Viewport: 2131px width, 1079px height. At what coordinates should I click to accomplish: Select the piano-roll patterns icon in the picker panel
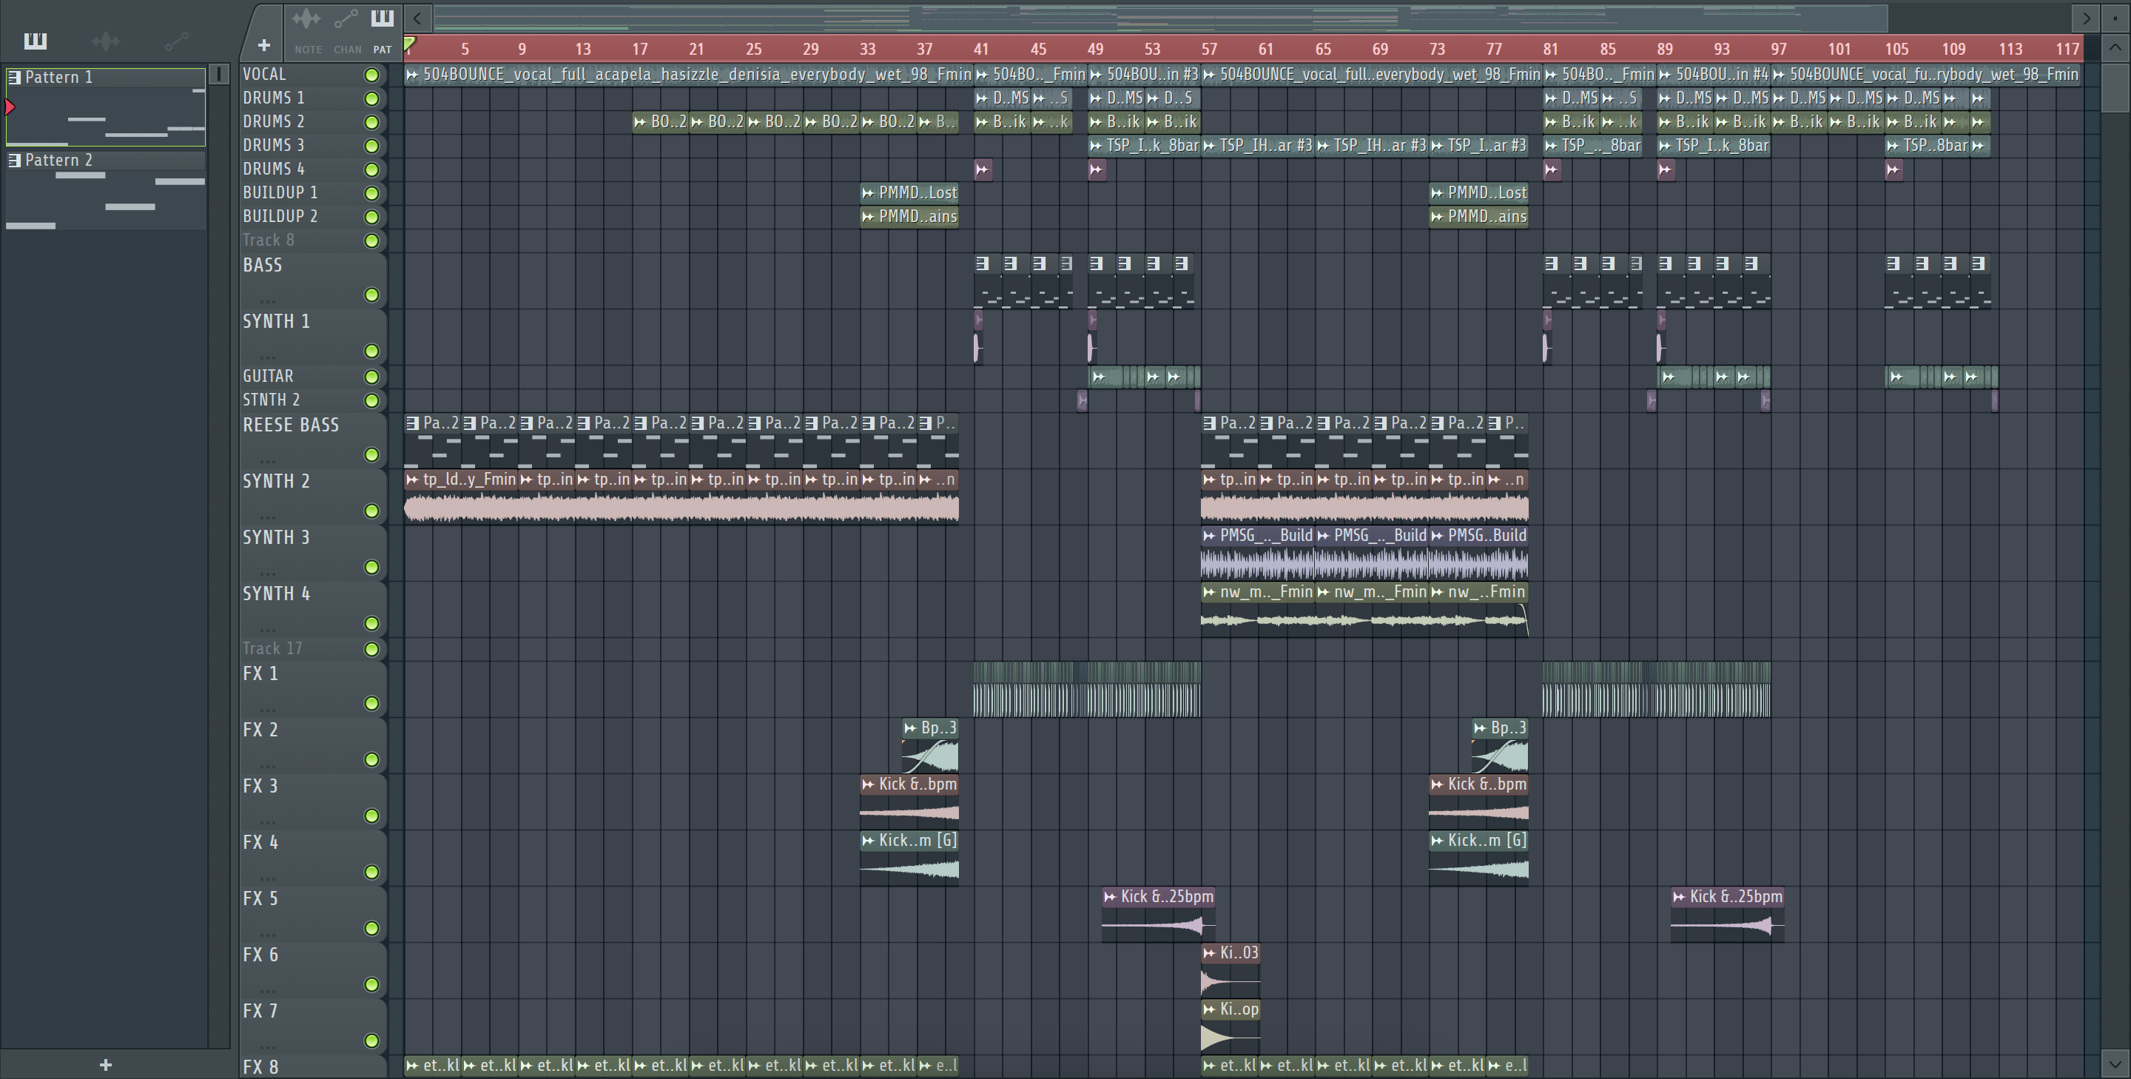pos(36,41)
